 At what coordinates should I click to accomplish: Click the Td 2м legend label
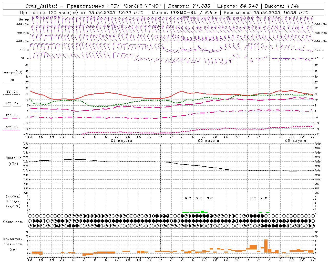click(x=12, y=92)
